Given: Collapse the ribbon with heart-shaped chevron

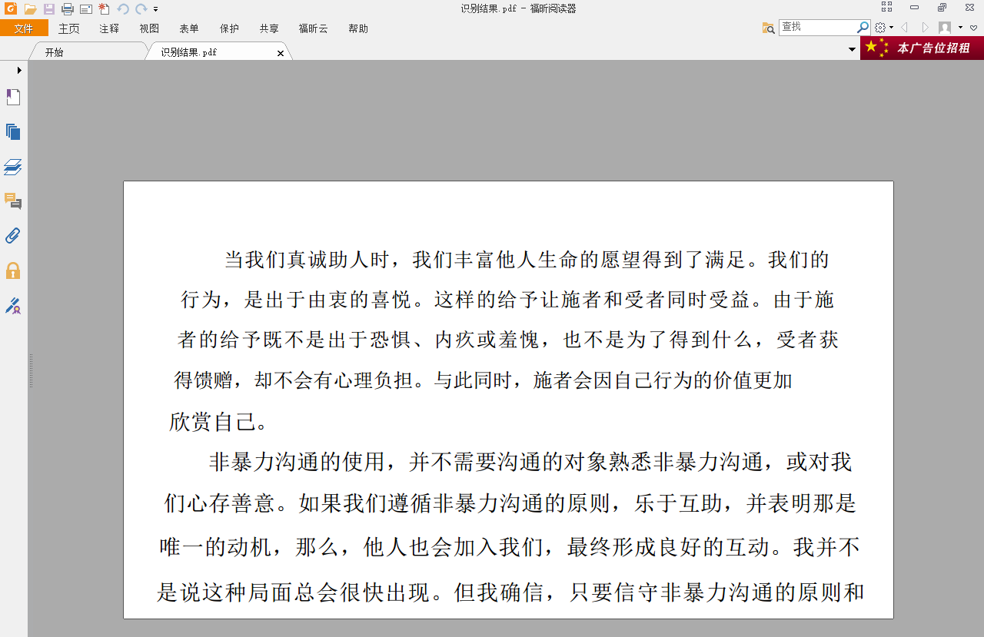Looking at the screenshot, I should [x=973, y=28].
